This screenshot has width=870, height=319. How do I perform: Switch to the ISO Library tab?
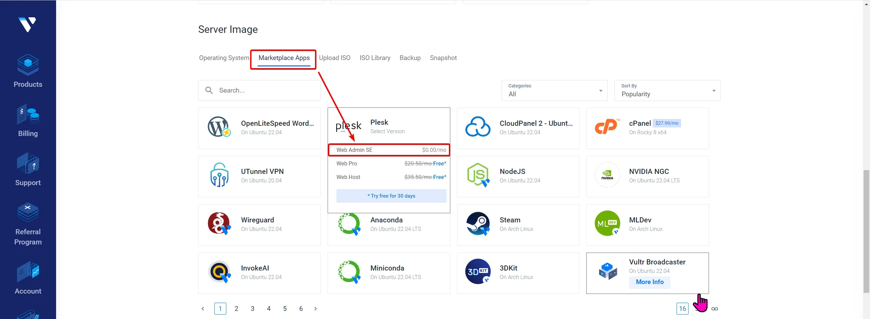(375, 58)
